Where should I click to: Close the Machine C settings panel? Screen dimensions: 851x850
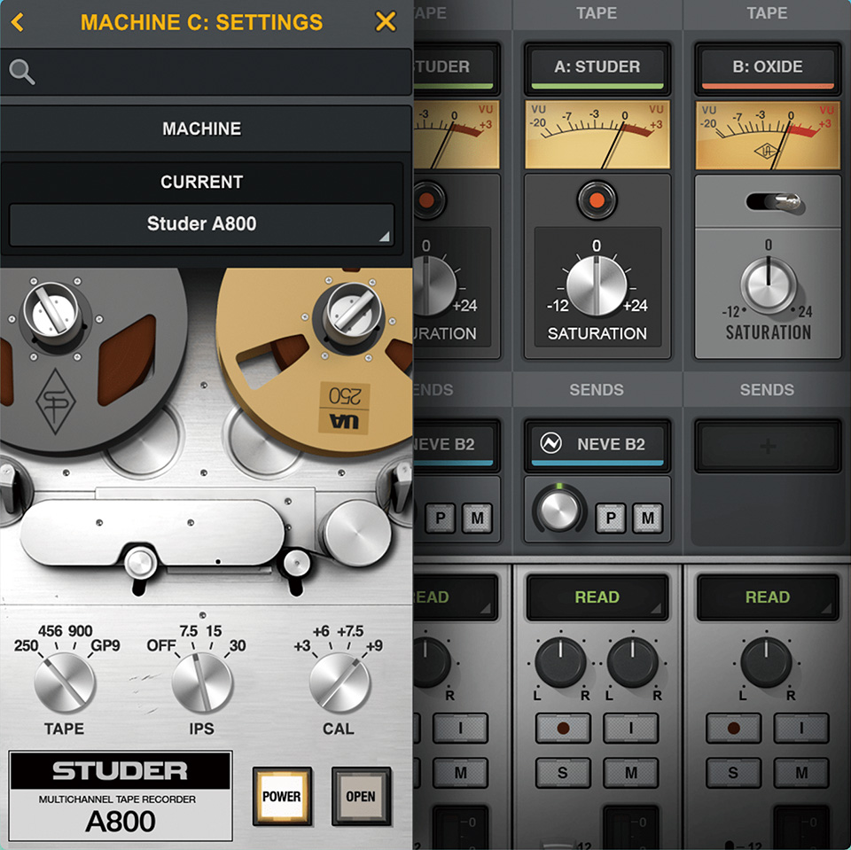point(386,21)
